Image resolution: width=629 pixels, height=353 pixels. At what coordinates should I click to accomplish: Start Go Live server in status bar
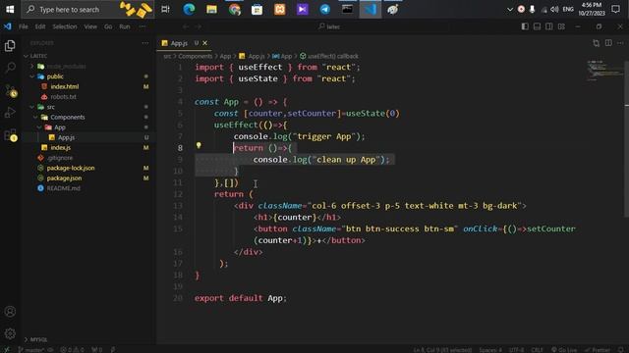pyautogui.click(x=565, y=350)
